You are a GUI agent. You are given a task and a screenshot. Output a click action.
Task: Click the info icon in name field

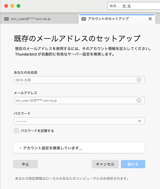(139, 80)
